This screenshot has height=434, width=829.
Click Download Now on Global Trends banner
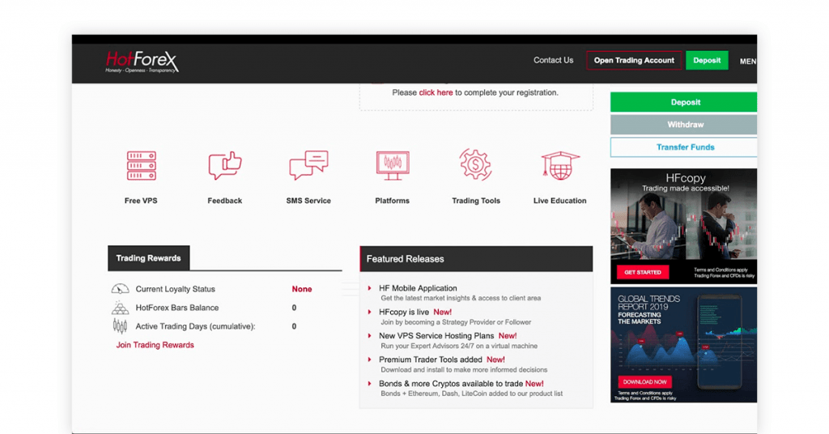[x=644, y=381]
